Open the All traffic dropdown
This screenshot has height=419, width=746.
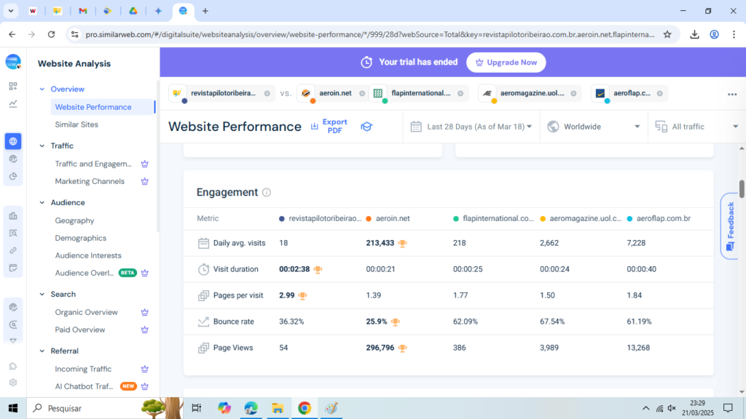pyautogui.click(x=696, y=127)
